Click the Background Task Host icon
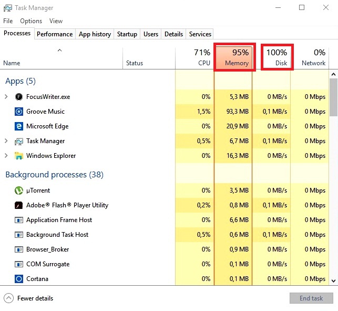This screenshot has height=311, width=338. click(x=19, y=235)
